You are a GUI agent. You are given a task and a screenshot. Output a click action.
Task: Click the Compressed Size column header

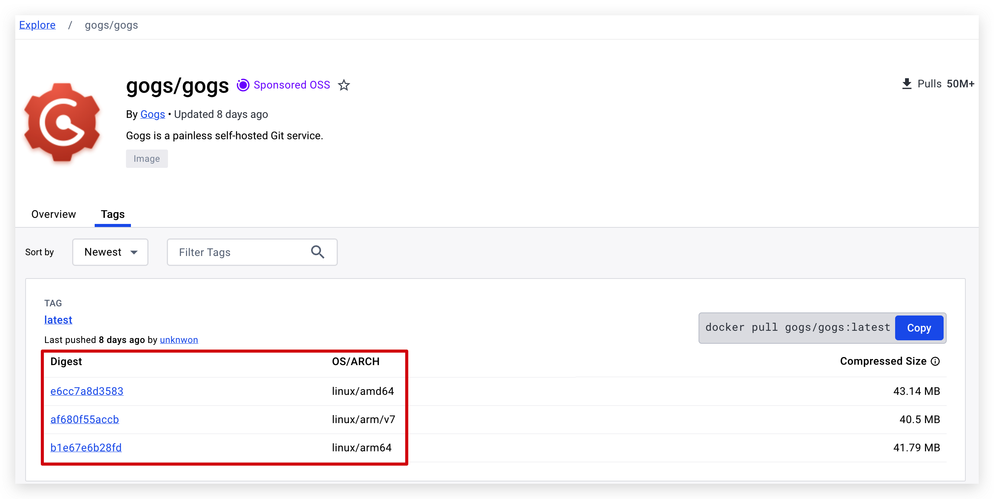[x=883, y=361]
